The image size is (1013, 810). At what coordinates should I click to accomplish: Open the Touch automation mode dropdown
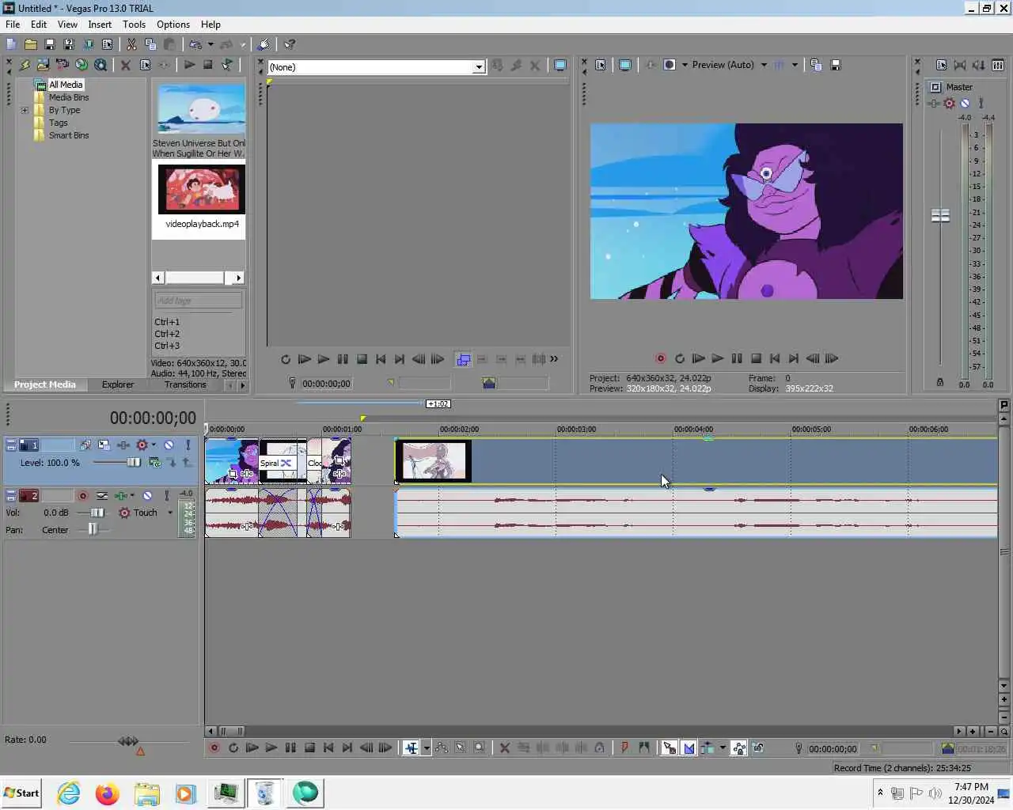click(x=170, y=513)
